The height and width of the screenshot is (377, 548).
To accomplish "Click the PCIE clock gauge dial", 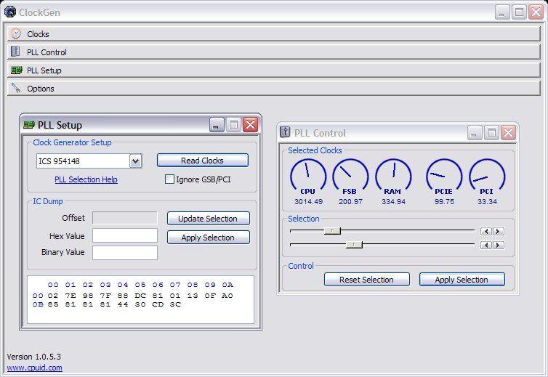I will 444,175.
